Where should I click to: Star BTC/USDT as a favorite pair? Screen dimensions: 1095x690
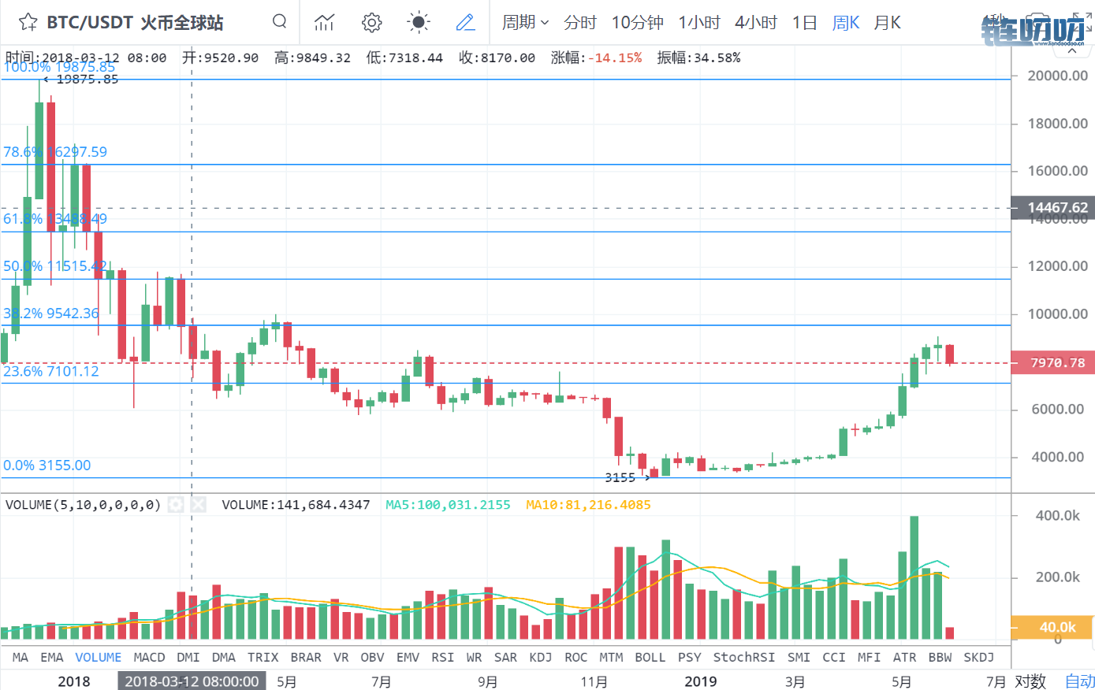[x=28, y=22]
